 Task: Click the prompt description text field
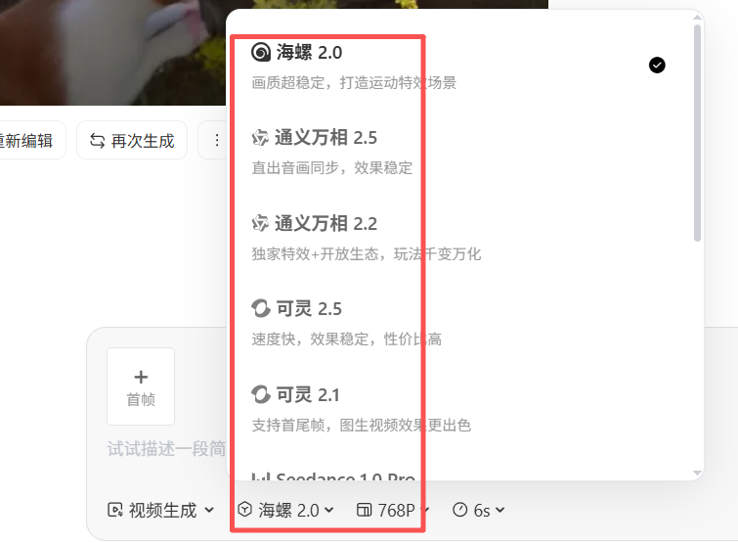point(165,449)
